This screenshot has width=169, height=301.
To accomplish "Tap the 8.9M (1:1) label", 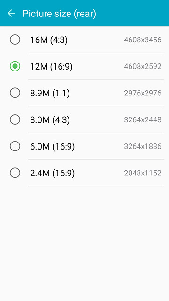I will pyautogui.click(x=50, y=94).
